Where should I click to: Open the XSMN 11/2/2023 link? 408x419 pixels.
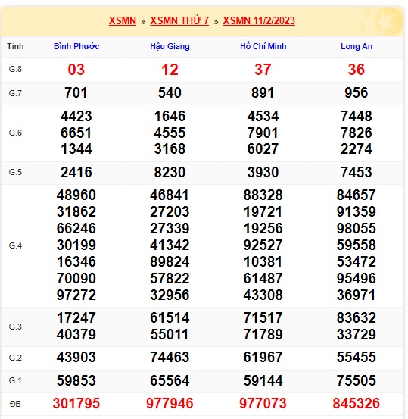(x=259, y=21)
